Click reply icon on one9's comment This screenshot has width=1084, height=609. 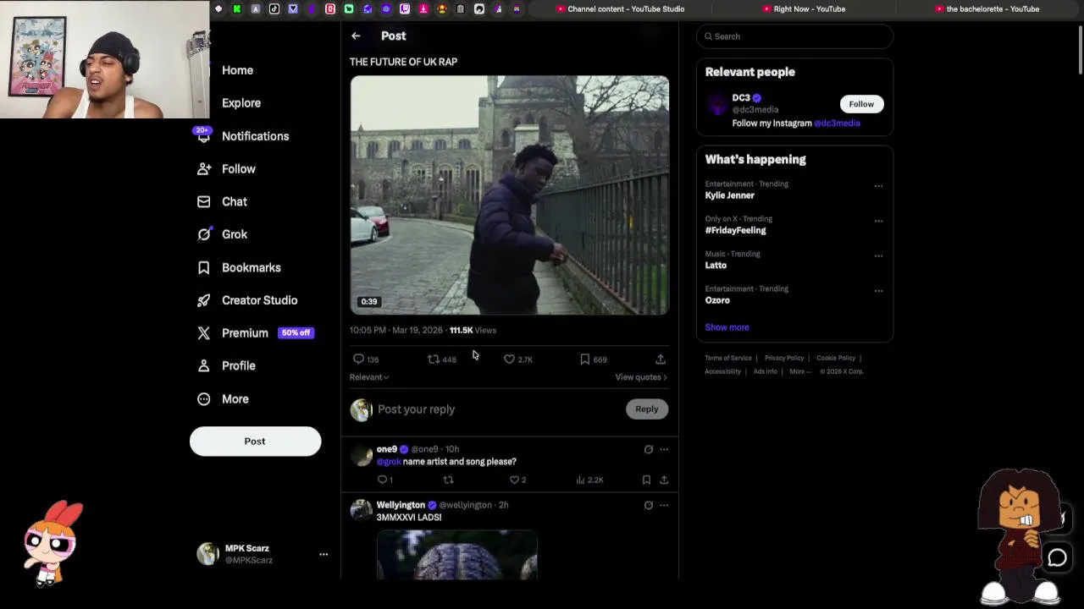pos(382,480)
